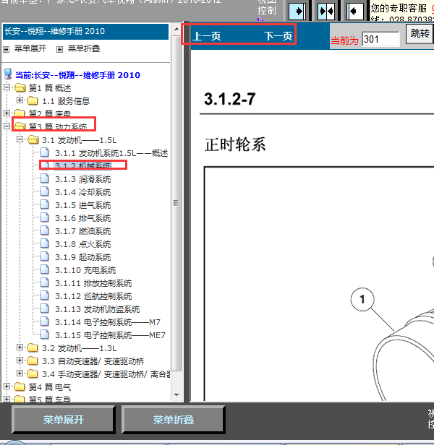Click the 长安--悦翔--维修手册 2010 header bar

tap(85, 31)
